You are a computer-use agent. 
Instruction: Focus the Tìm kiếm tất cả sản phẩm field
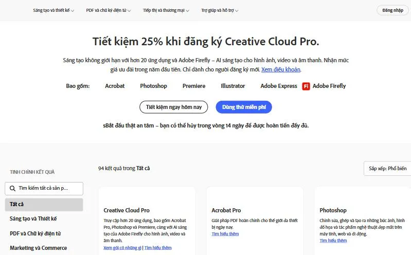pos(44,189)
